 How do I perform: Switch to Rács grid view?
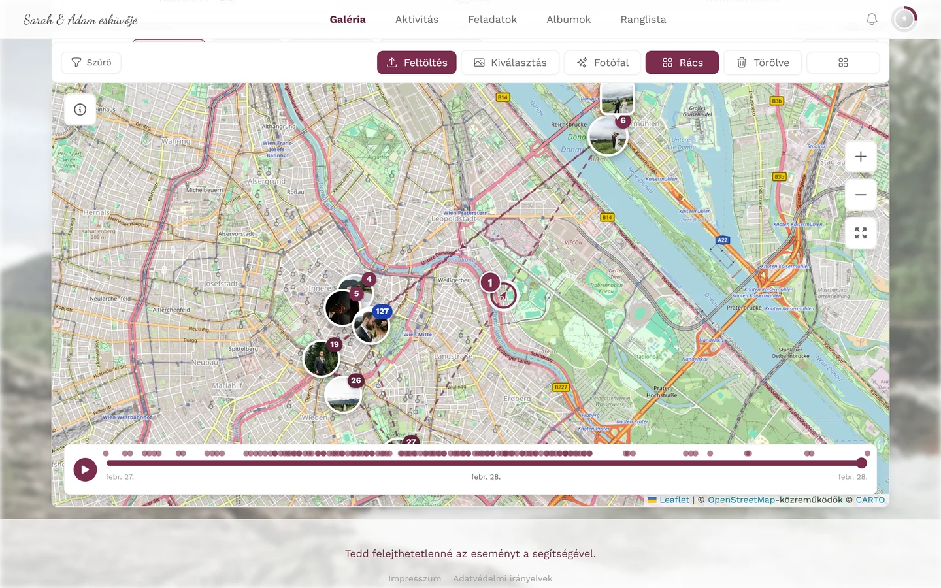(x=682, y=63)
